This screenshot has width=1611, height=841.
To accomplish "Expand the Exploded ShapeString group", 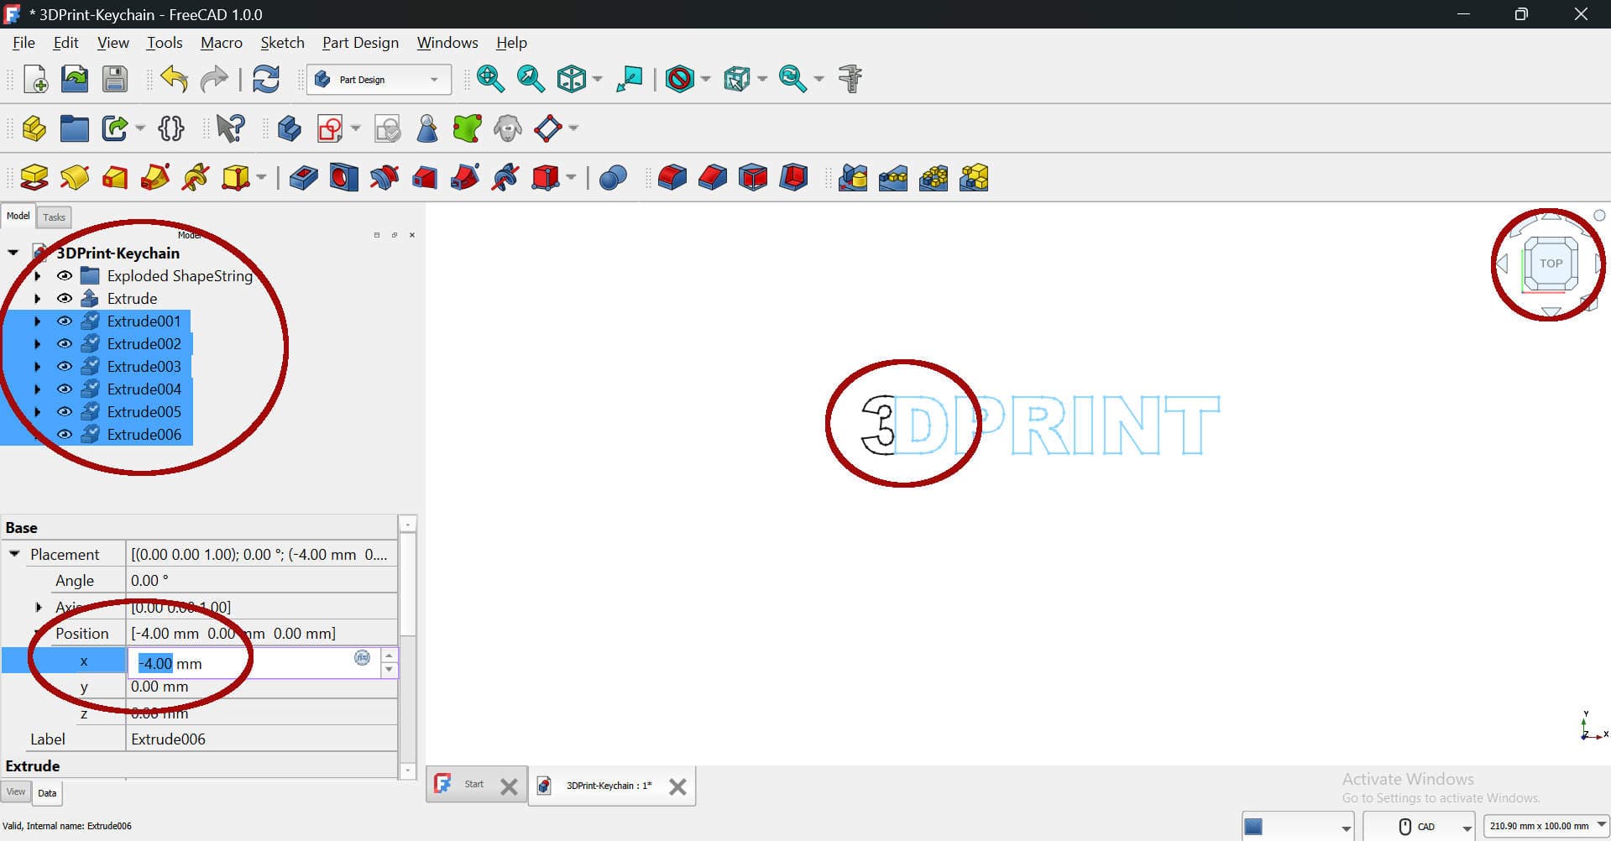I will click(x=38, y=275).
